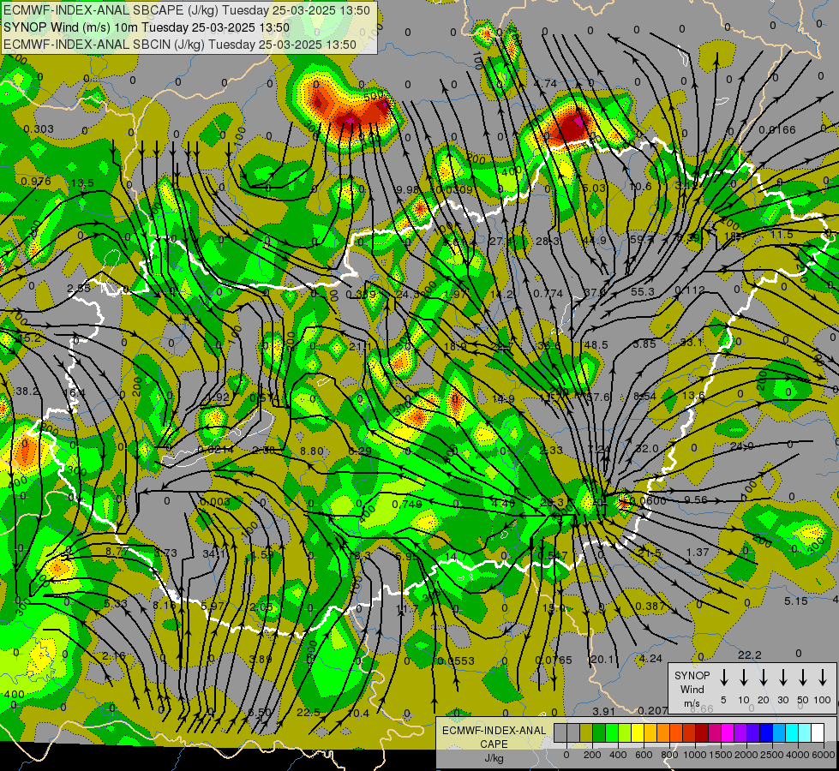Image resolution: width=839 pixels, height=771 pixels.
Task: Click the 1.37 value on the map
Action: (x=698, y=552)
